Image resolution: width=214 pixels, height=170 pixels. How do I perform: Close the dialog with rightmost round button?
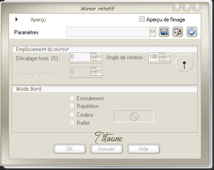point(197,7)
